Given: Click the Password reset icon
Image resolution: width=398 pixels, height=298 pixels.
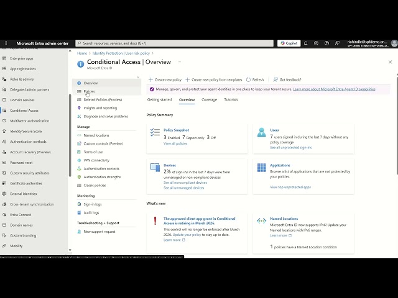Looking at the screenshot, I should coord(4,163).
